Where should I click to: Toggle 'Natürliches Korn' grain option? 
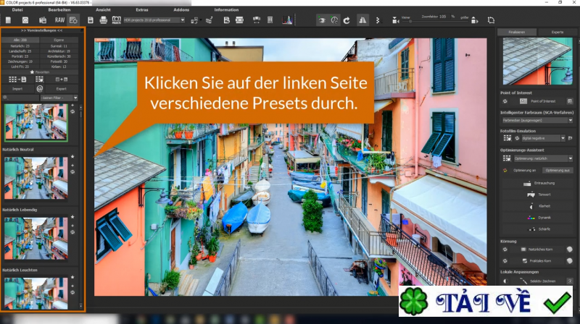pyautogui.click(x=536, y=250)
